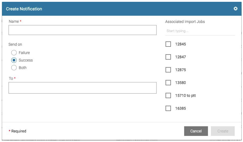This screenshot has width=243, height=142.
Task: Click the Start typing job search box
Action: (x=200, y=31)
